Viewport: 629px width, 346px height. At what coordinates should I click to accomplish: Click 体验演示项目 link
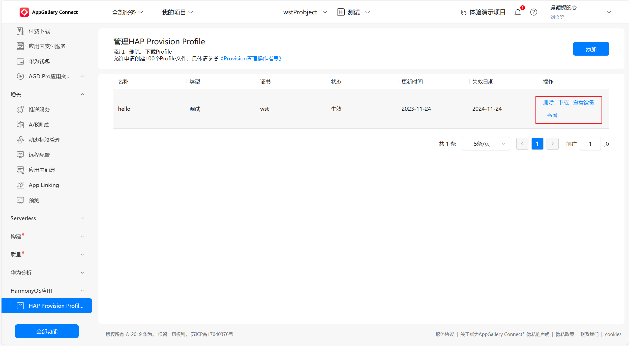(x=487, y=12)
